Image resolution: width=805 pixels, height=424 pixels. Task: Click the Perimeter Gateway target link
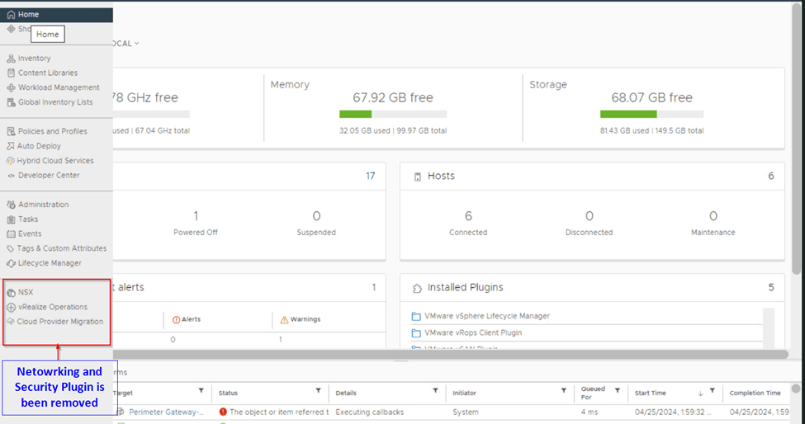[x=164, y=412]
